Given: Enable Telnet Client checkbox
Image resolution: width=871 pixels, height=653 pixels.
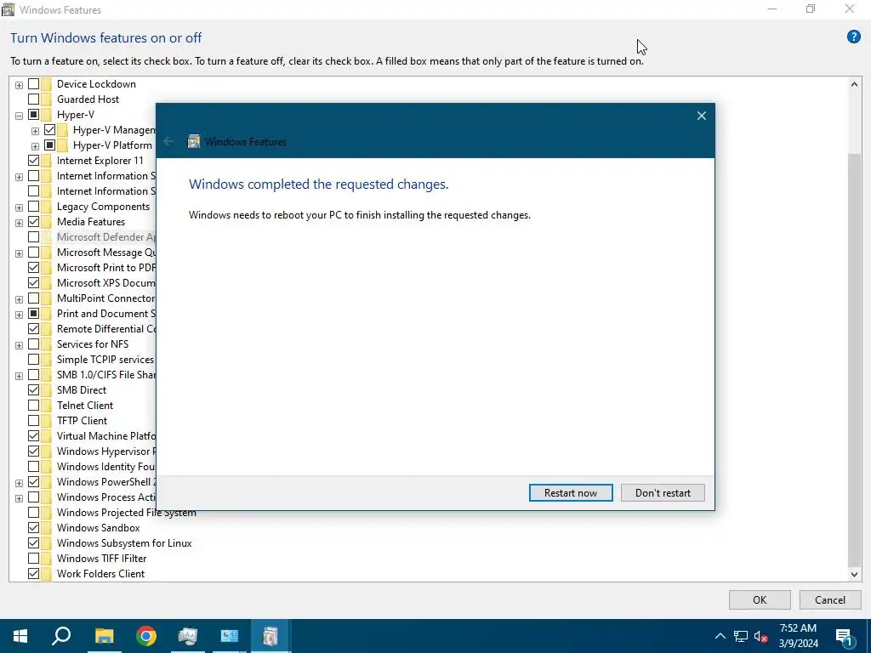Looking at the screenshot, I should click(33, 406).
